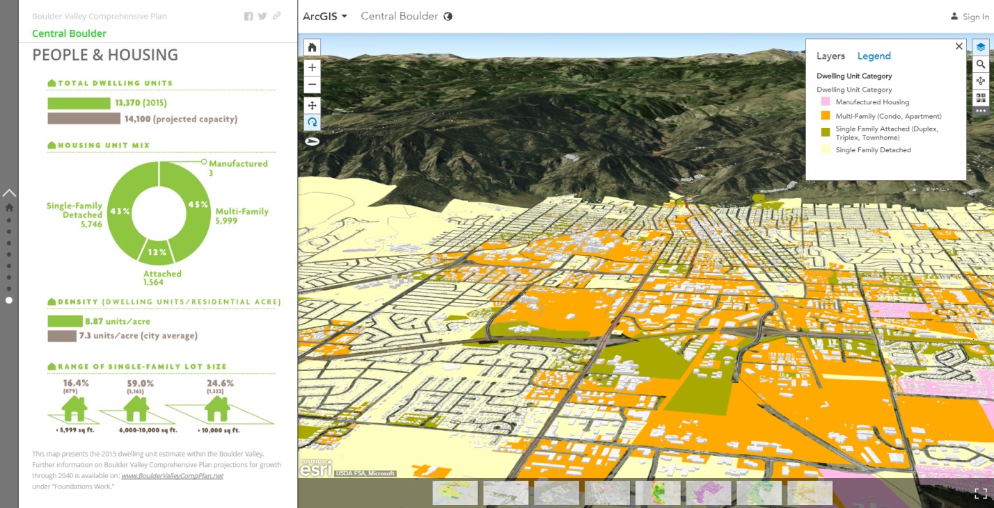Click the 8.87 units/acre value
The width and height of the screenshot is (994, 508).
(x=117, y=321)
